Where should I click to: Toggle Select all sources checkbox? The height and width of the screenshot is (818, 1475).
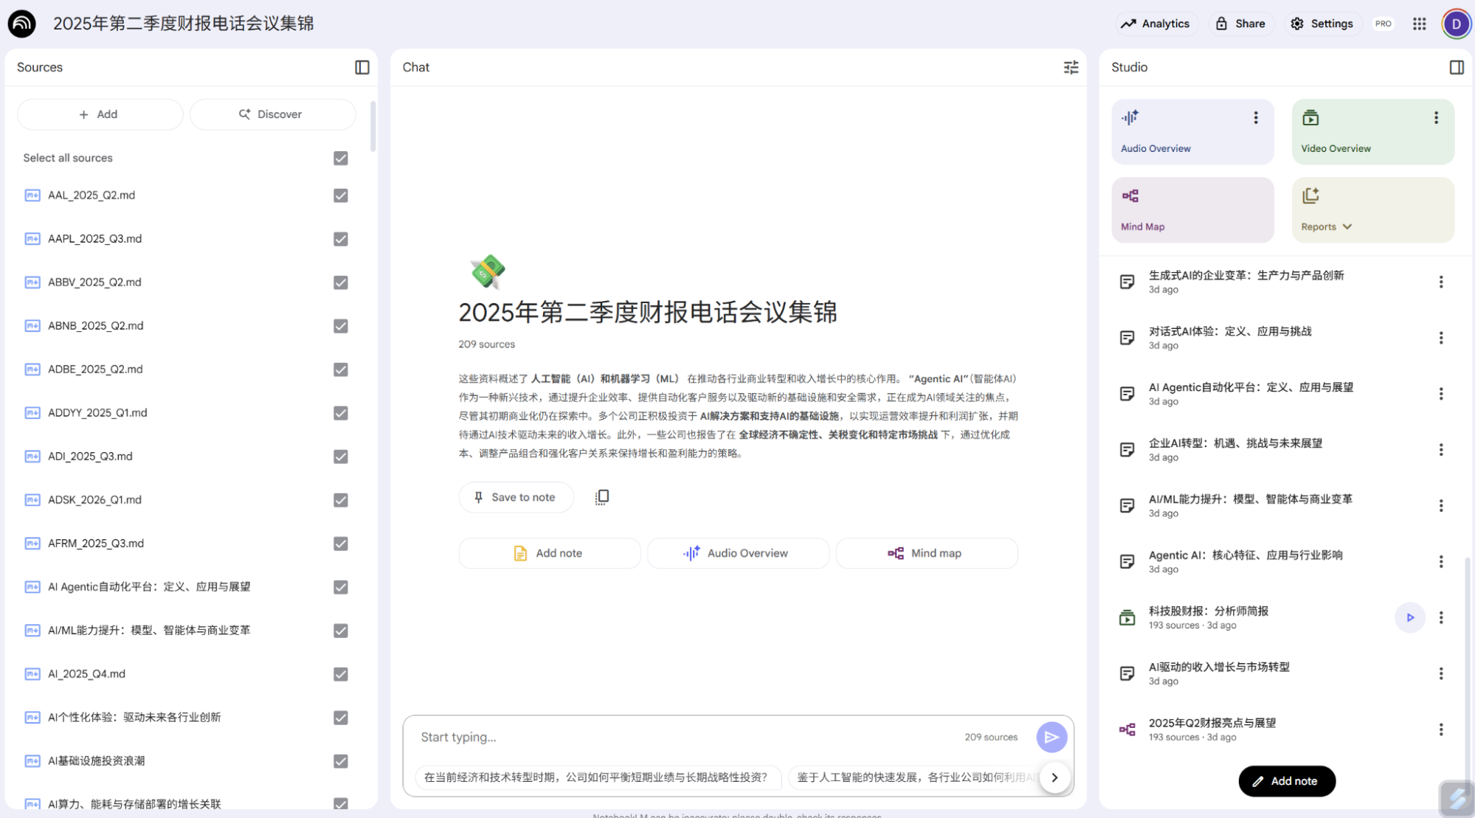click(340, 158)
